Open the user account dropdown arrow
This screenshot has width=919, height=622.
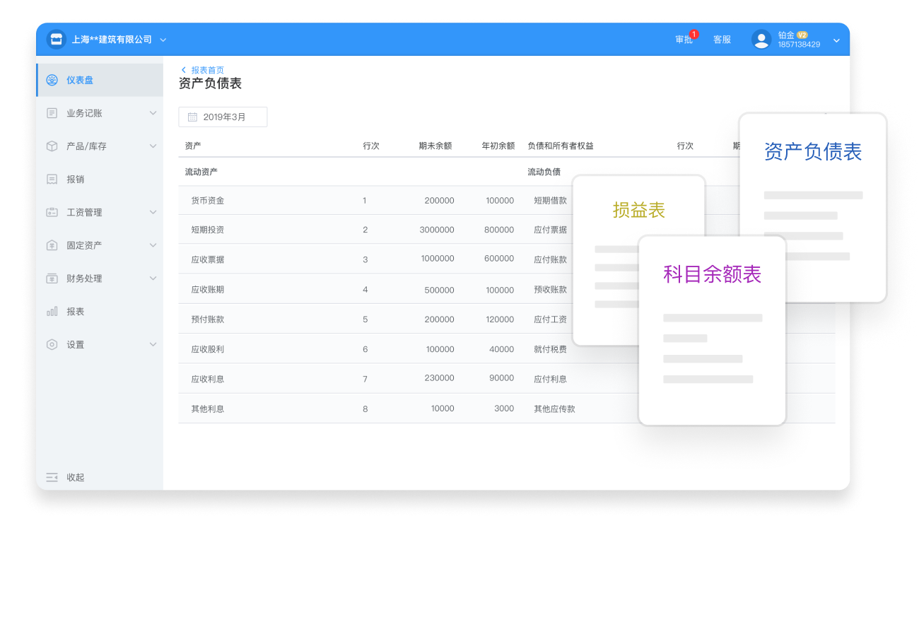click(836, 40)
